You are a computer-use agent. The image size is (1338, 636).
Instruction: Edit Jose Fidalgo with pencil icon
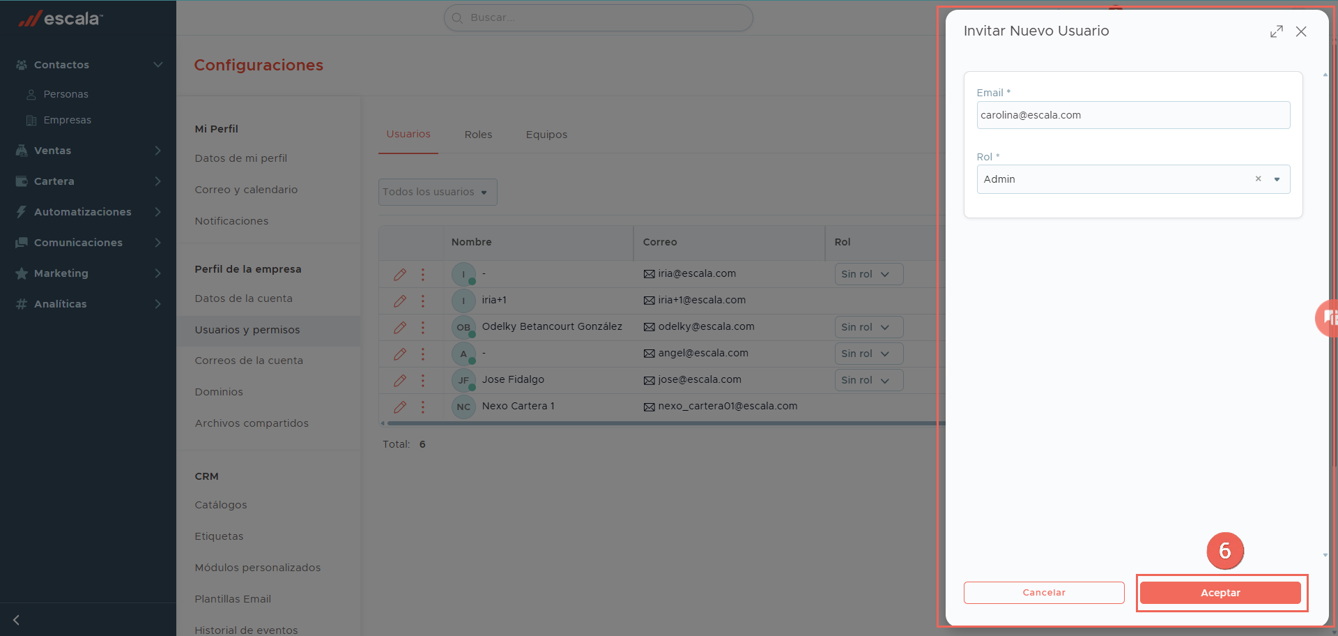tap(400, 381)
